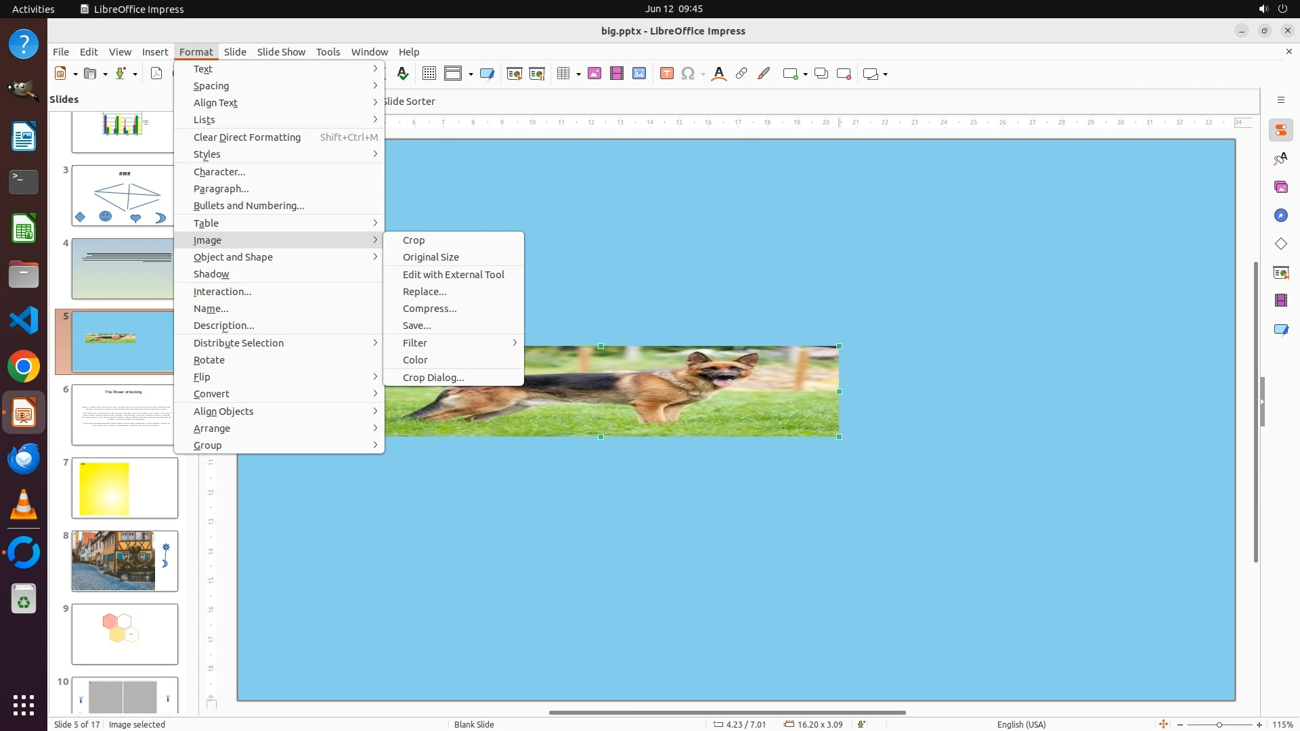Click the Insert Chart toolbar icon
The image size is (1300, 731).
click(639, 74)
